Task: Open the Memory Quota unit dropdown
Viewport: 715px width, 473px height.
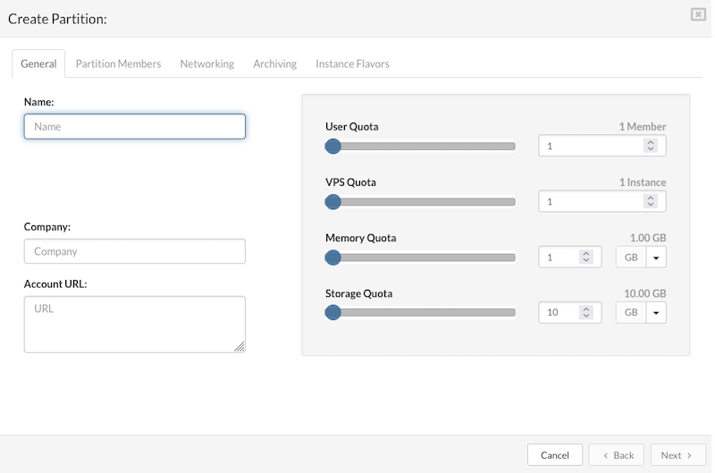Action: pyautogui.click(x=655, y=258)
